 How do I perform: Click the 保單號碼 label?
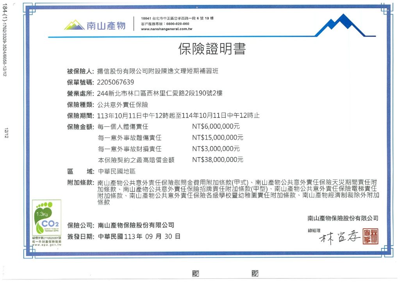coord(80,82)
